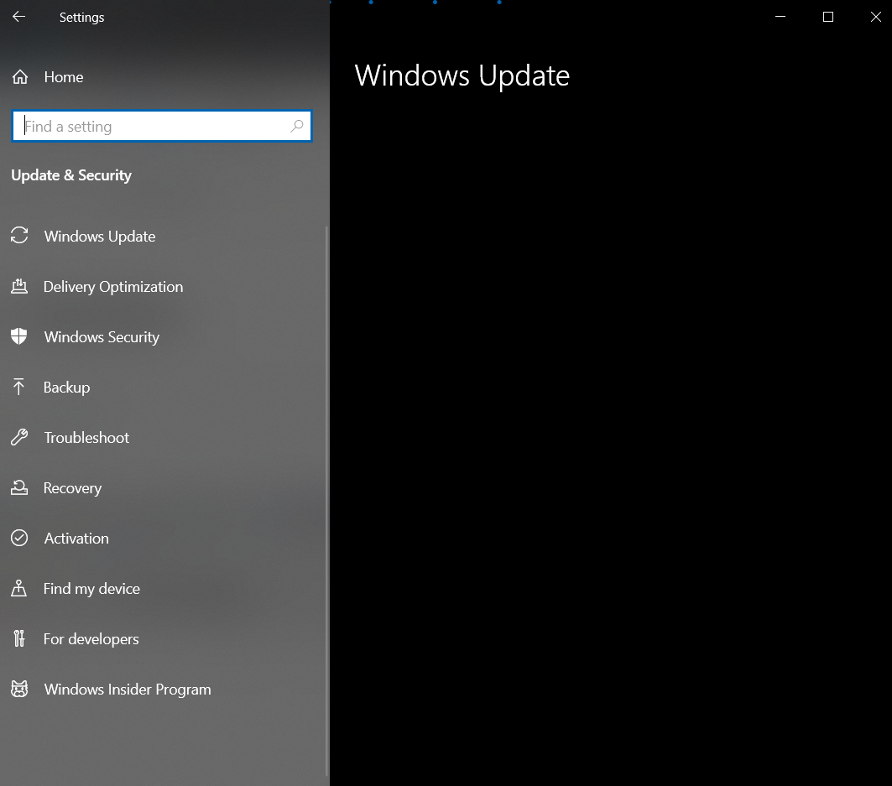Click the Find my device person icon
The height and width of the screenshot is (786, 892).
(18, 588)
